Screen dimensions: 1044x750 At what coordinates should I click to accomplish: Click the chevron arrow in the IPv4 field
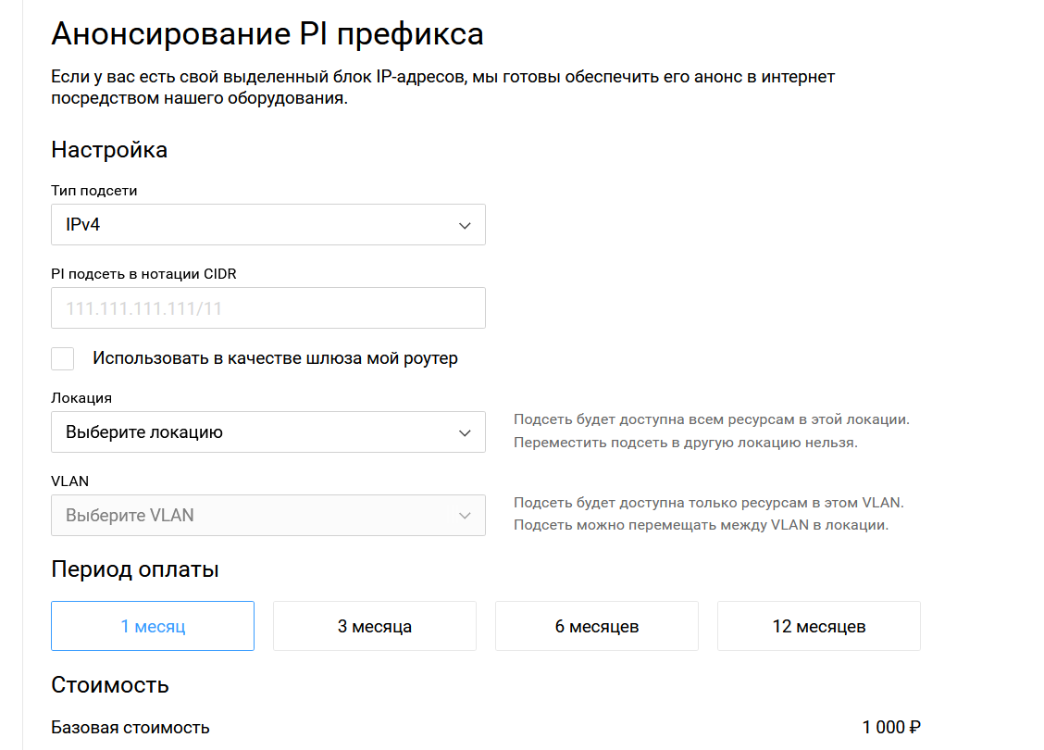465,226
